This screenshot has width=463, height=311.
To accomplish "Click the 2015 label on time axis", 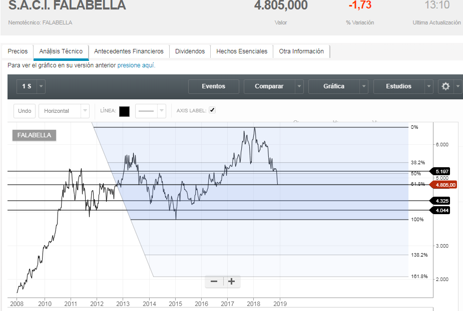I will pyautogui.click(x=175, y=304).
